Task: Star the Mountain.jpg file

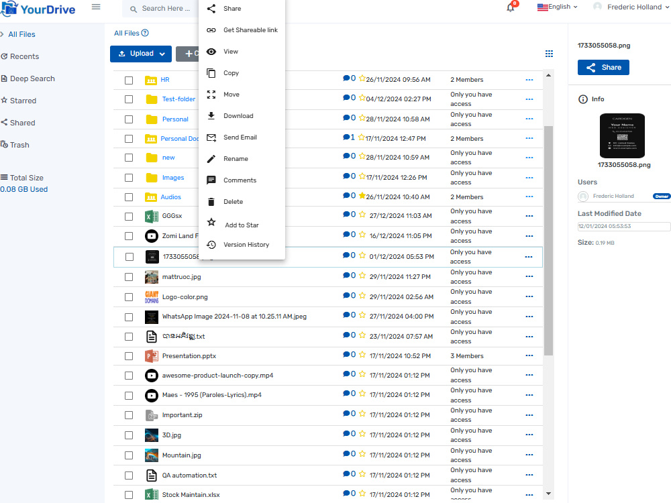Action: coord(362,454)
